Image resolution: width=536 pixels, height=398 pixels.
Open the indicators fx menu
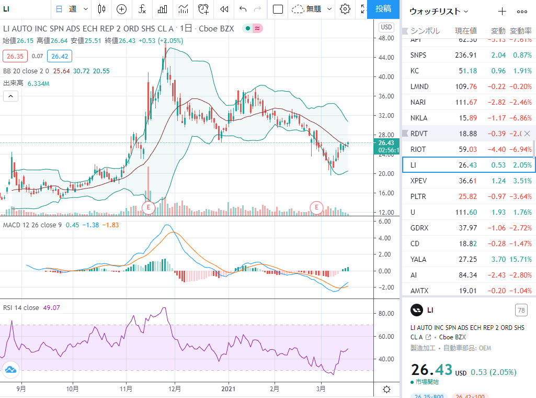coord(142,9)
